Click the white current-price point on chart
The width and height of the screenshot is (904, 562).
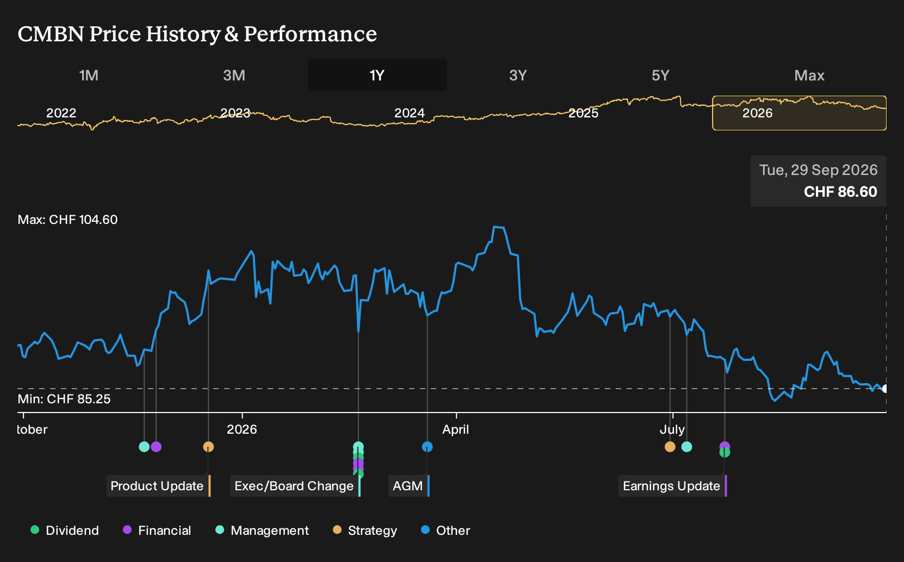click(x=886, y=389)
